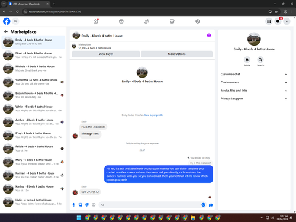Go to Facebook Home icon
The width and height of the screenshot is (296, 222).
(x=96, y=21)
